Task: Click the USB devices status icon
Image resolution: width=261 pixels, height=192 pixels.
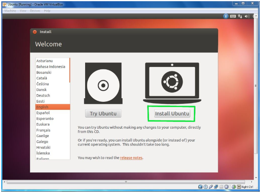Action: tap(211, 187)
